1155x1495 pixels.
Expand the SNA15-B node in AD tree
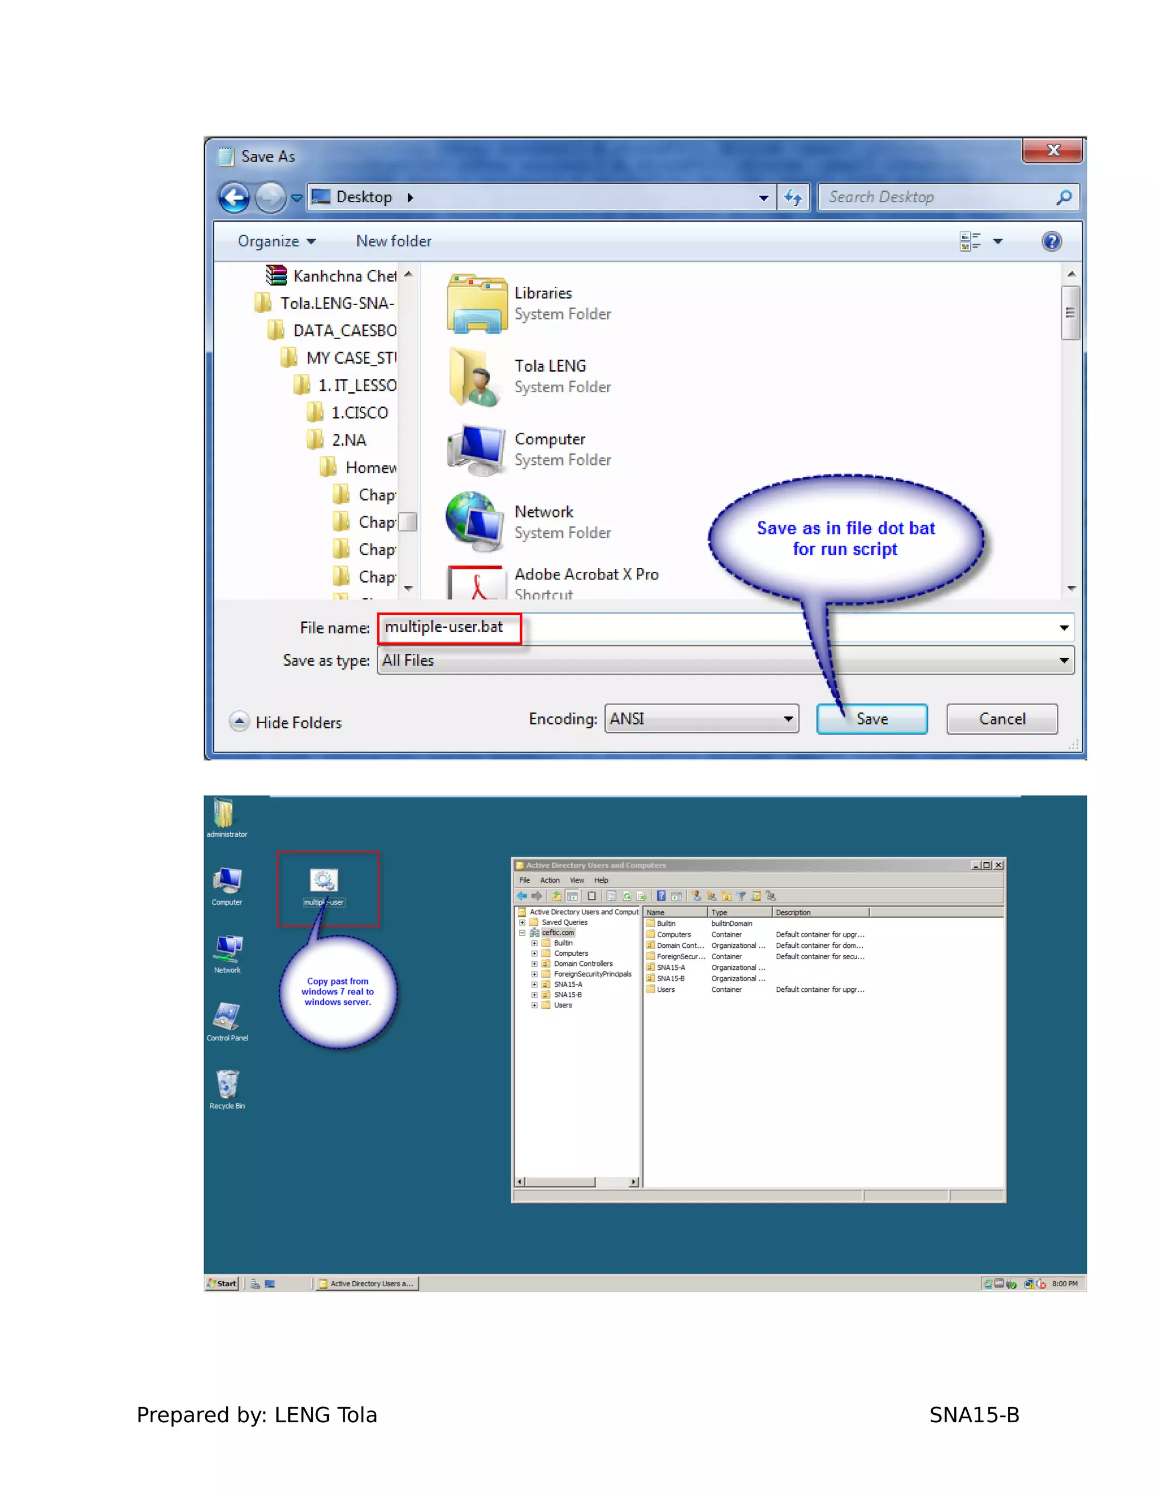click(535, 995)
